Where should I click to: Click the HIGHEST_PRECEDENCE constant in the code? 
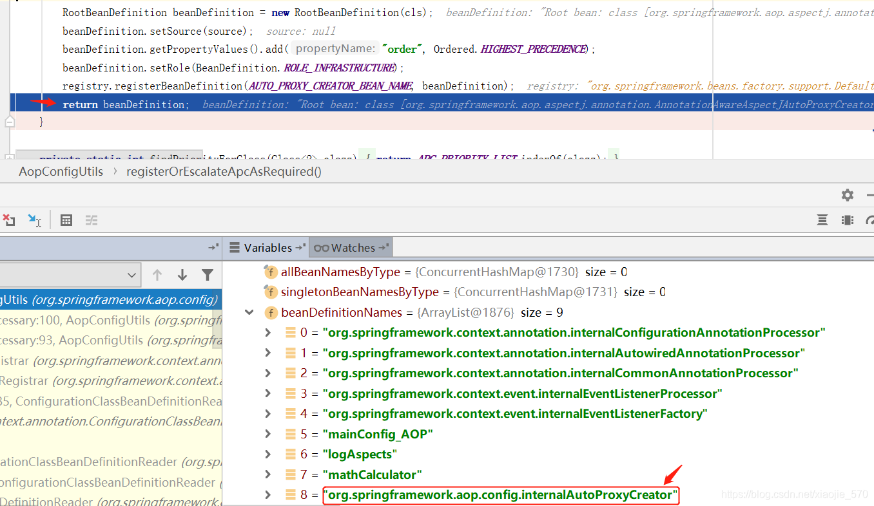[x=534, y=49]
